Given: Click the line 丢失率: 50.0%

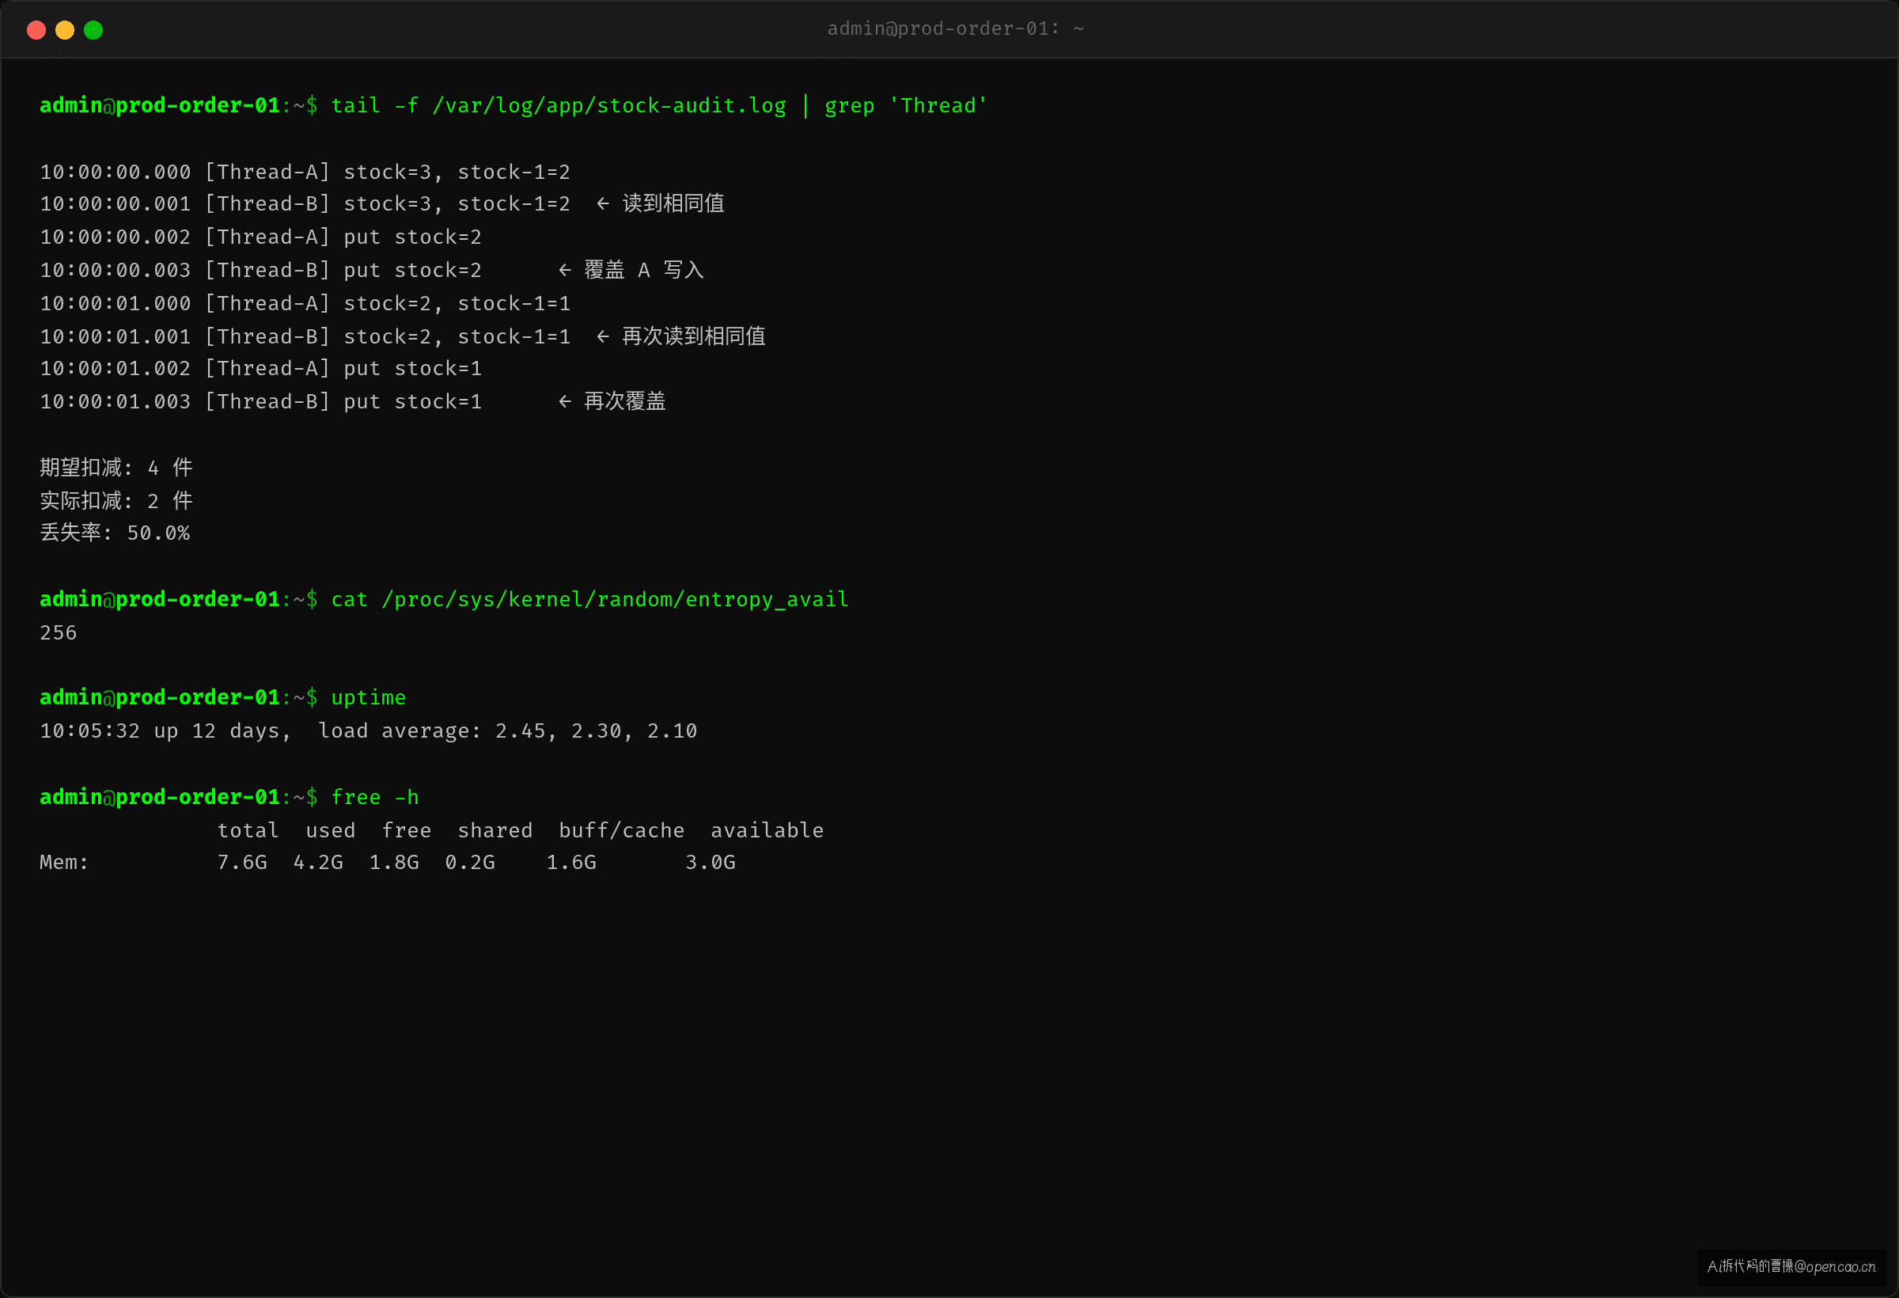Looking at the screenshot, I should click(115, 533).
